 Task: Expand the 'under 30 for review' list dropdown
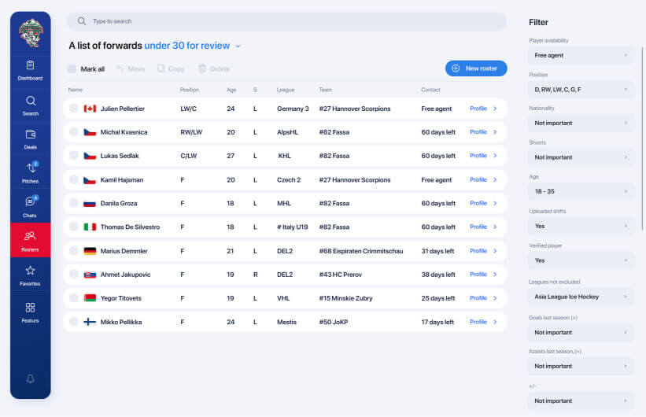coord(238,46)
